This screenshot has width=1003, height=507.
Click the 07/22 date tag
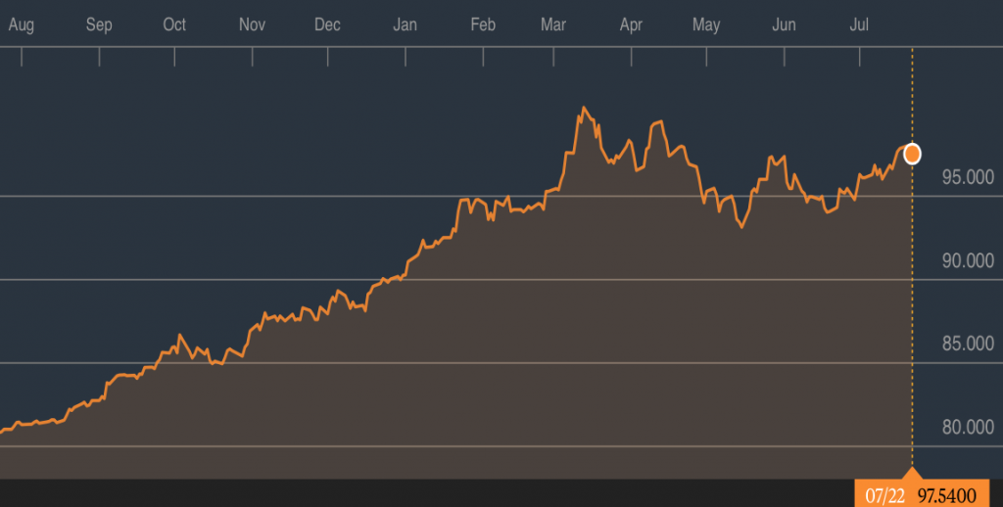click(882, 495)
